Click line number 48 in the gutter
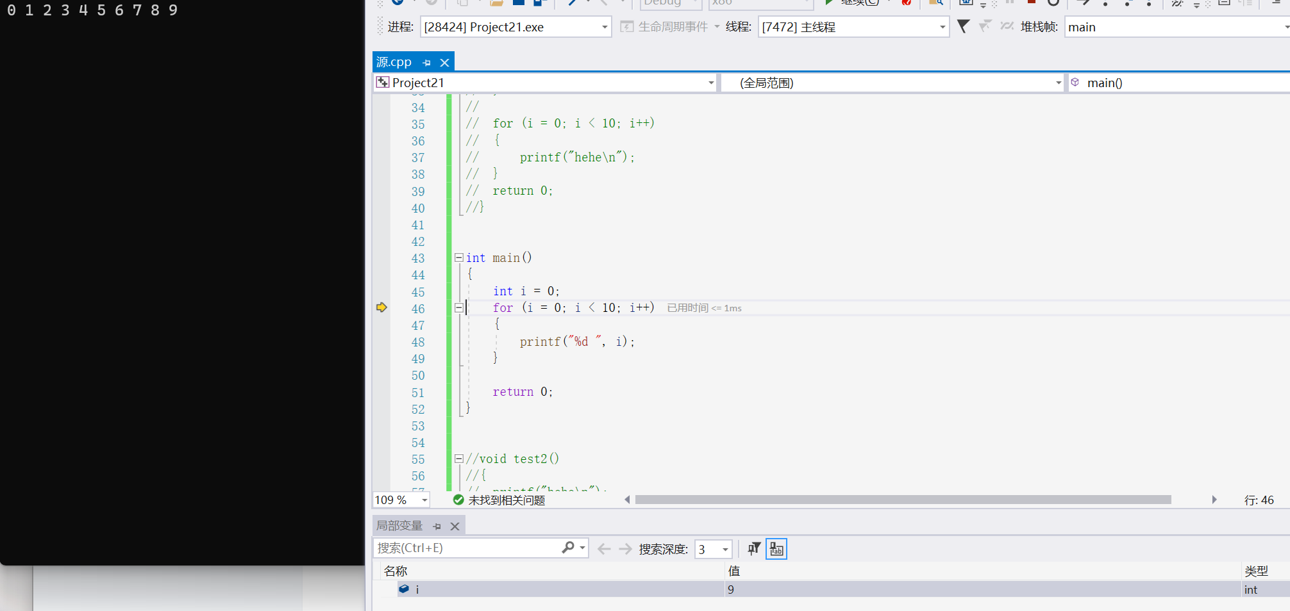Viewport: 1290px width, 611px height. coord(418,342)
